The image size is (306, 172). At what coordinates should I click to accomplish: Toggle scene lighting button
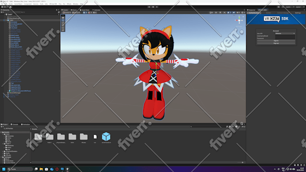tap(220, 13)
